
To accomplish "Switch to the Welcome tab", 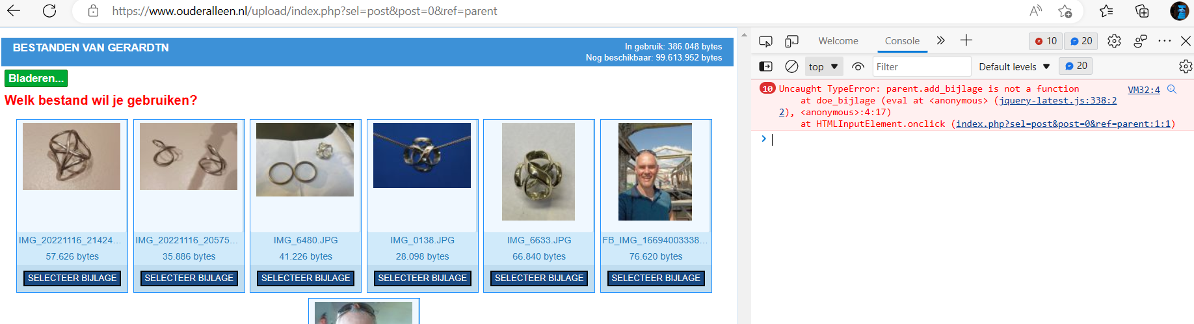I will click(838, 40).
